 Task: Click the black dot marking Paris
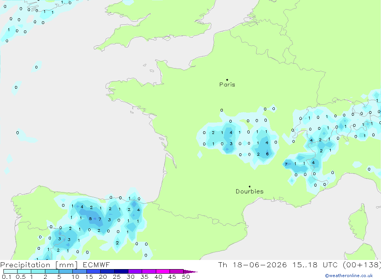click(227, 80)
